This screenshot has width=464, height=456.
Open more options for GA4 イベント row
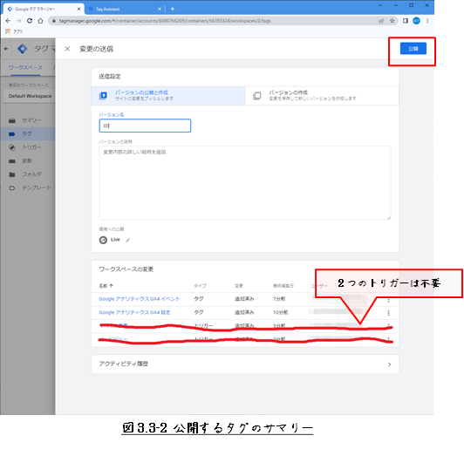[388, 300]
